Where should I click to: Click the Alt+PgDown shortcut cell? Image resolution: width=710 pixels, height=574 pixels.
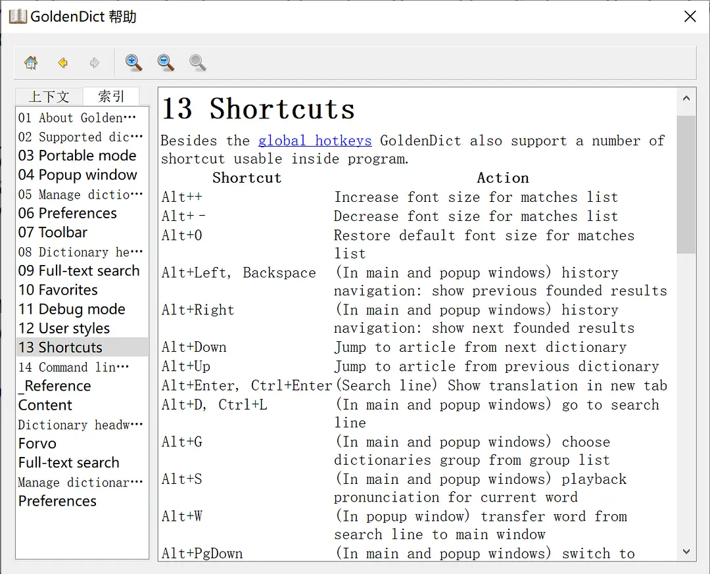[202, 553]
